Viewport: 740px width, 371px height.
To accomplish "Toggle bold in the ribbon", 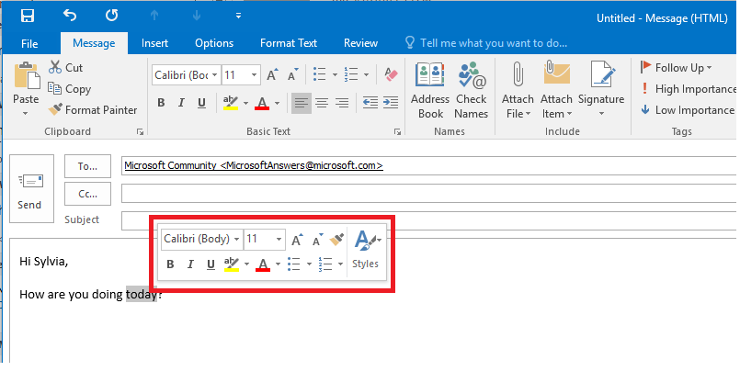I will click(161, 103).
